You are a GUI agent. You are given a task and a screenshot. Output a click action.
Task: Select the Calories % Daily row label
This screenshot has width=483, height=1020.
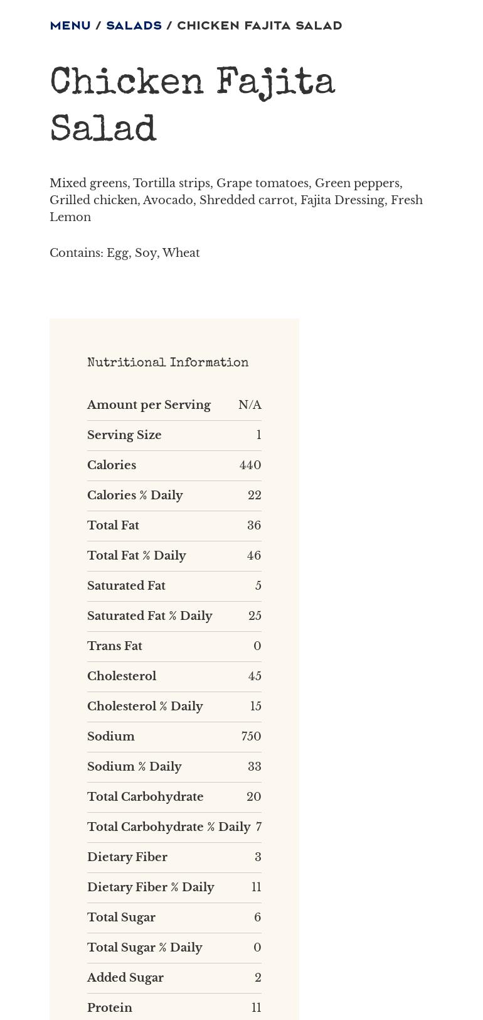[x=135, y=496]
